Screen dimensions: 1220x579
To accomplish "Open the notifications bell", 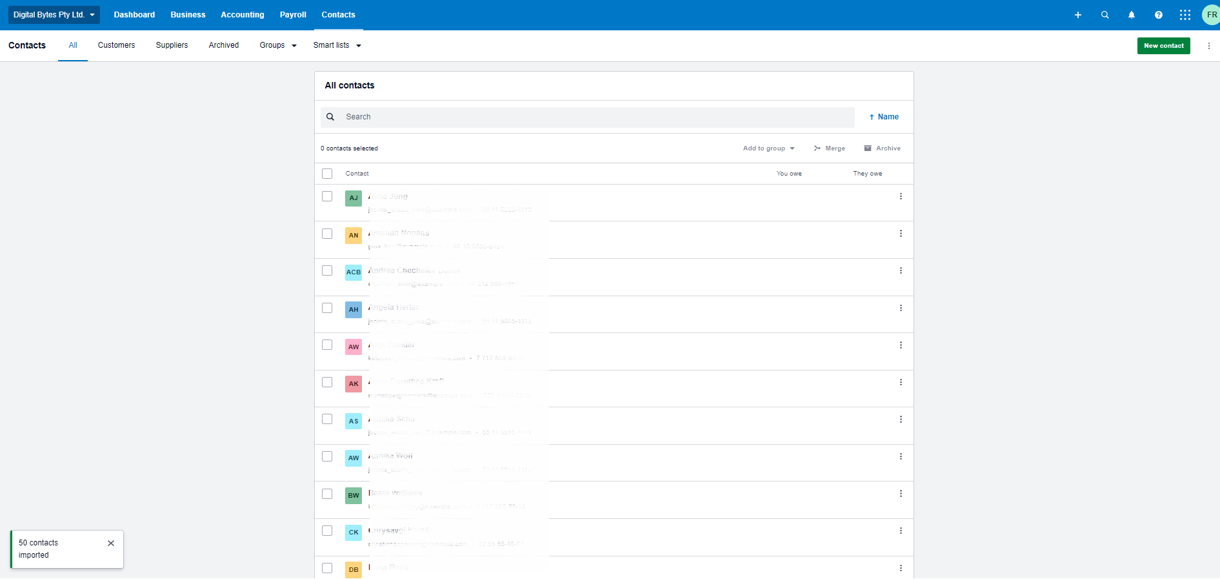I will pos(1132,15).
